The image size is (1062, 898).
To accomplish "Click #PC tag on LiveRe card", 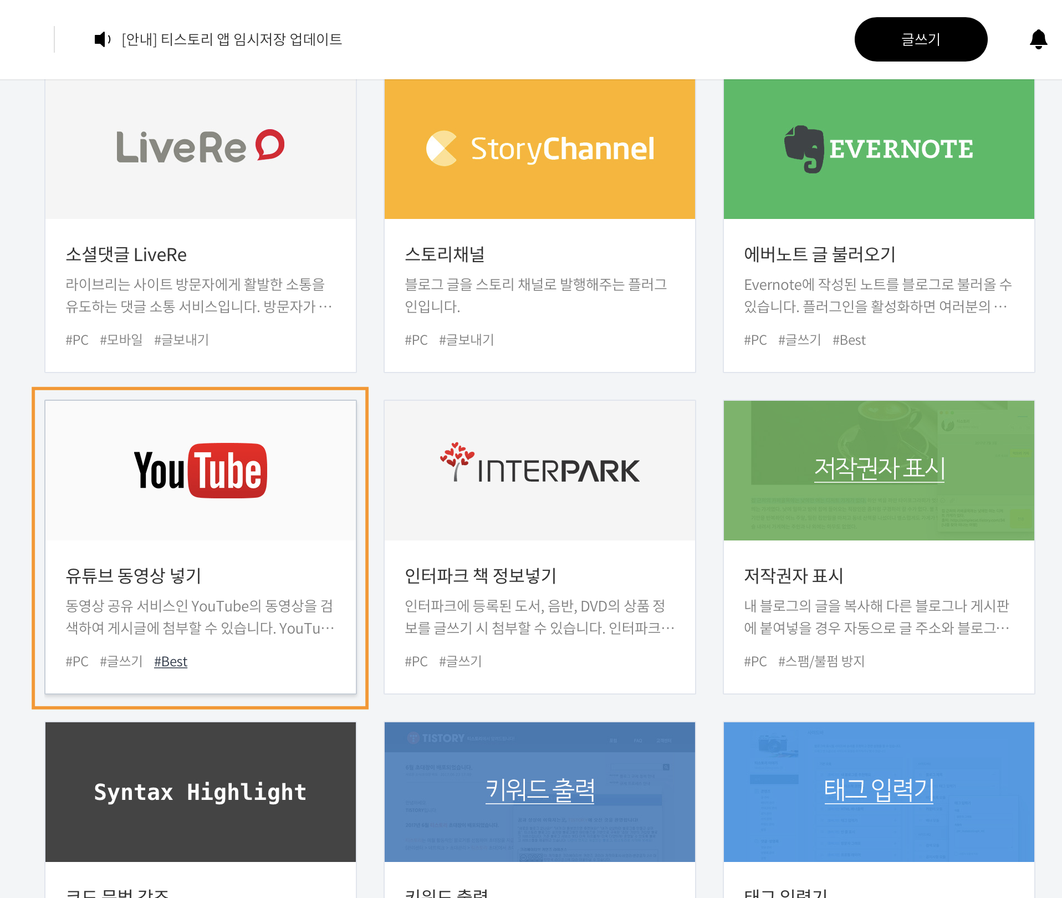I will (77, 340).
